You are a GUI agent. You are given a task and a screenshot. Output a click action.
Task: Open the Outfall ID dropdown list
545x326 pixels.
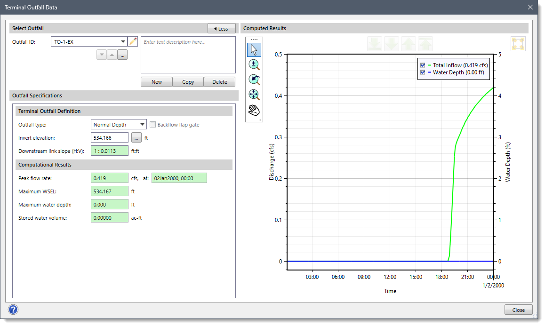(123, 41)
